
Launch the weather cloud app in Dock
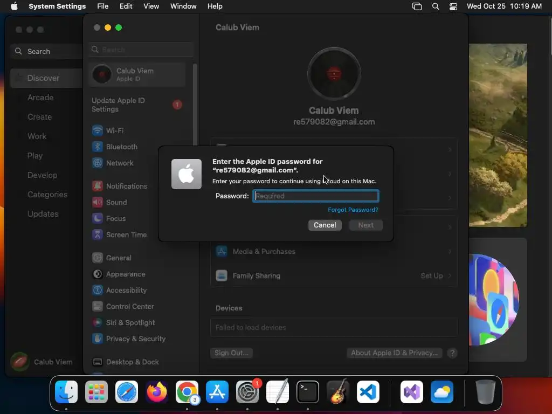click(442, 392)
